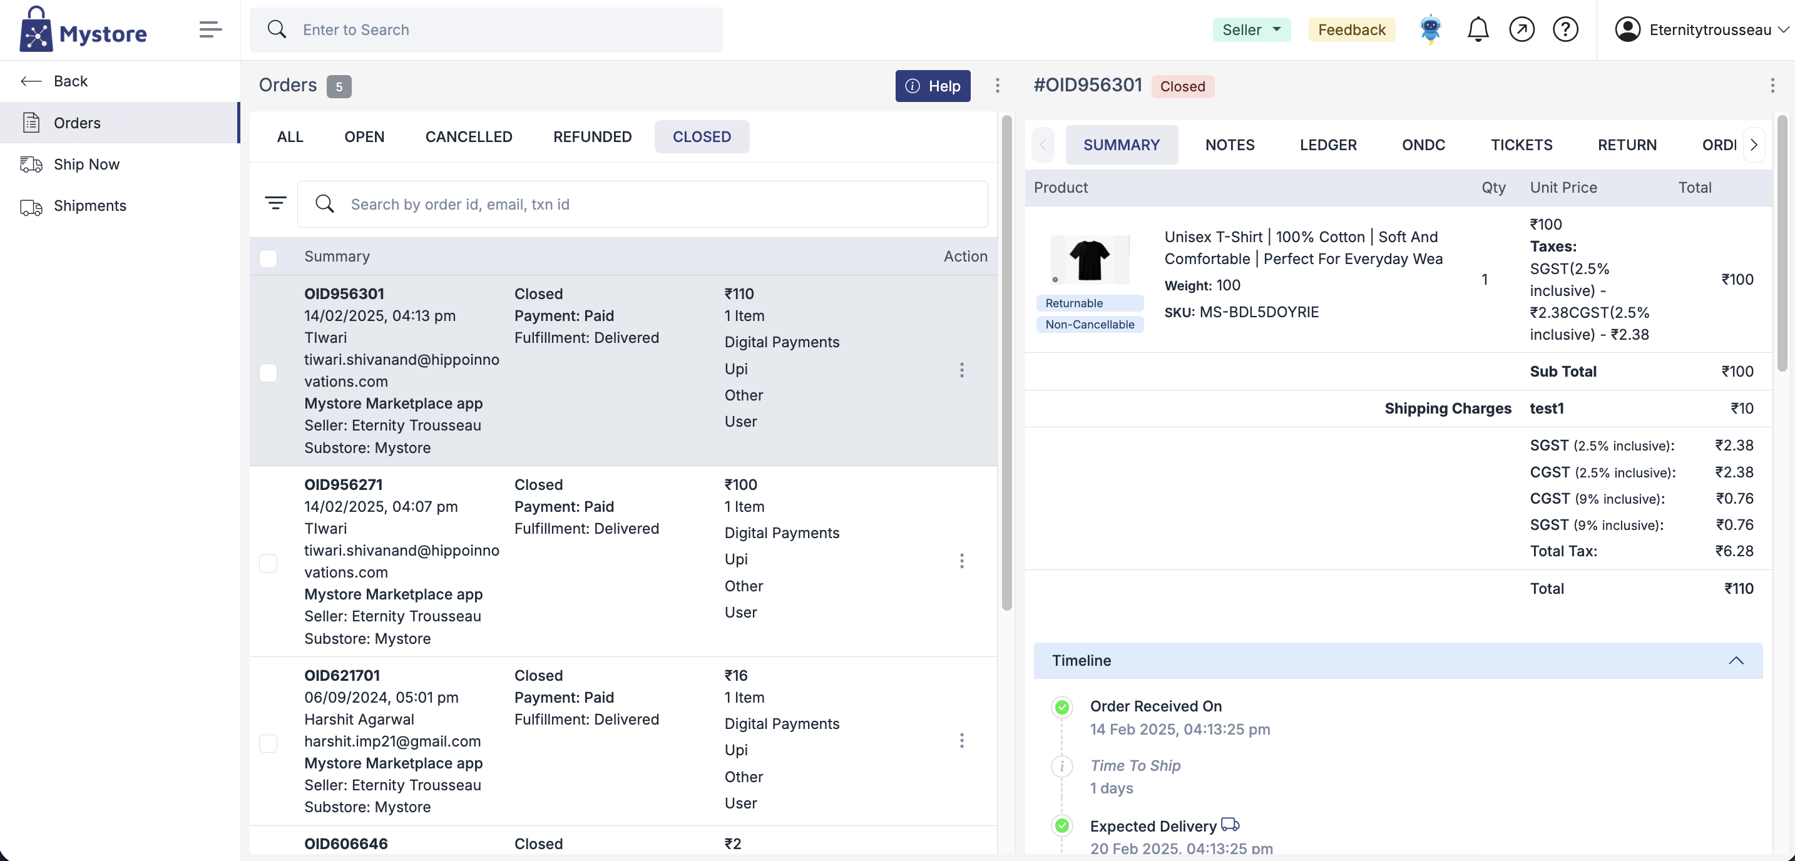Click Ship Now truck icon in sidebar
This screenshot has height=861, width=1795.
click(x=31, y=165)
